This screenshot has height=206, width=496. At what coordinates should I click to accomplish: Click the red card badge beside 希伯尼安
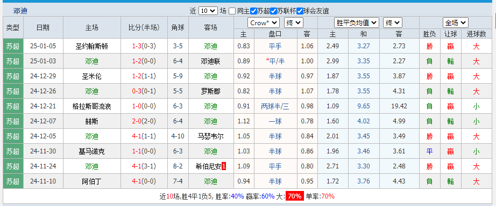(x=224, y=166)
